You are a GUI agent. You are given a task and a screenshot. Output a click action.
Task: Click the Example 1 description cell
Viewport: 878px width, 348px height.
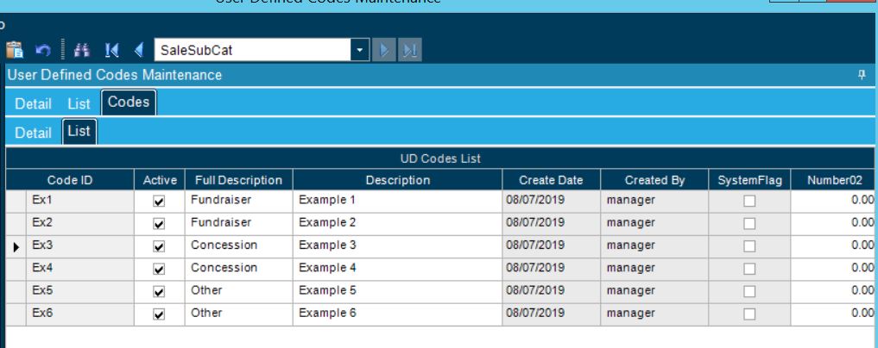click(398, 201)
